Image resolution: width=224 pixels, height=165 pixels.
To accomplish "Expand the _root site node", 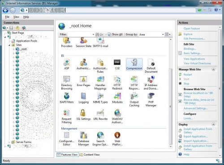I will [x=13, y=49].
